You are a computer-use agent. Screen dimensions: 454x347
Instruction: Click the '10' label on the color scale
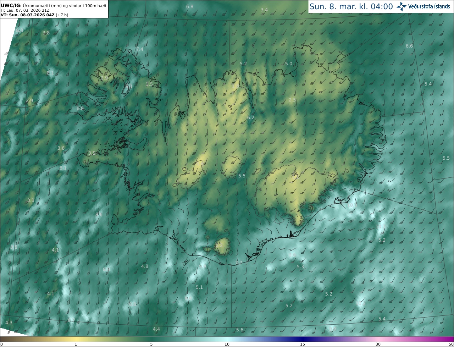click(227, 344)
